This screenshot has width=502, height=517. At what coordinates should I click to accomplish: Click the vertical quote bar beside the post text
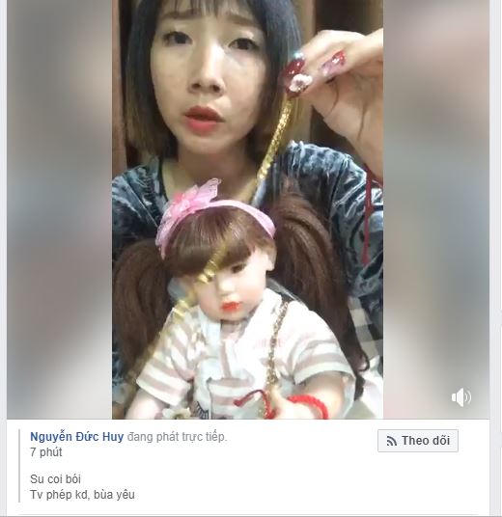coord(20,466)
